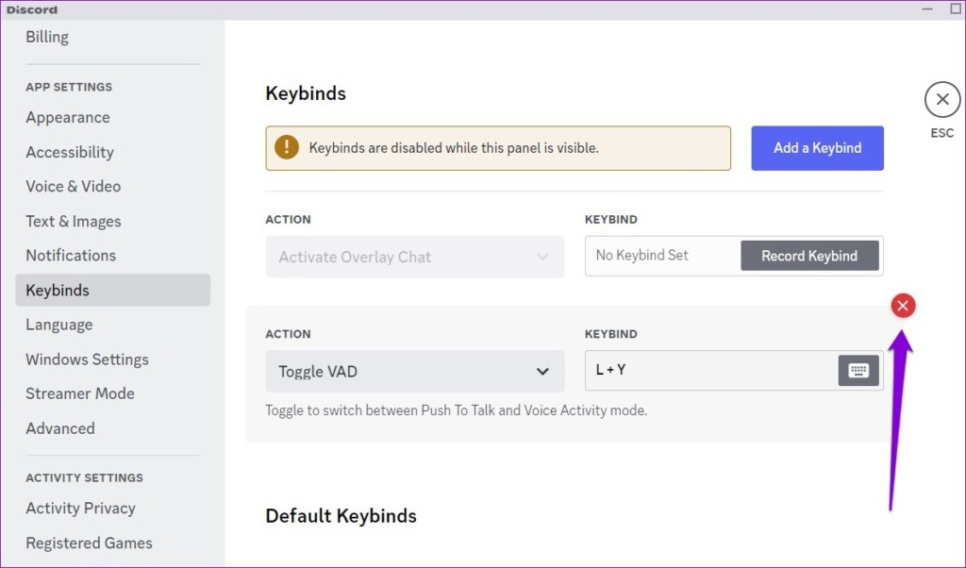
Task: Click the warning icon in the keybinds notice
Action: [288, 147]
